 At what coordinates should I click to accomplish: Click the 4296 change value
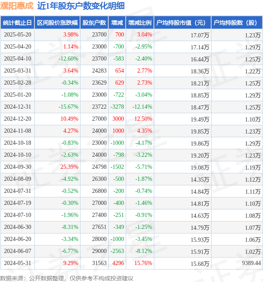point(118,263)
